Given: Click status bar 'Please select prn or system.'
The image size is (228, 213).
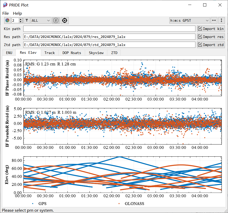Looking at the screenshot, I should pos(28,210).
